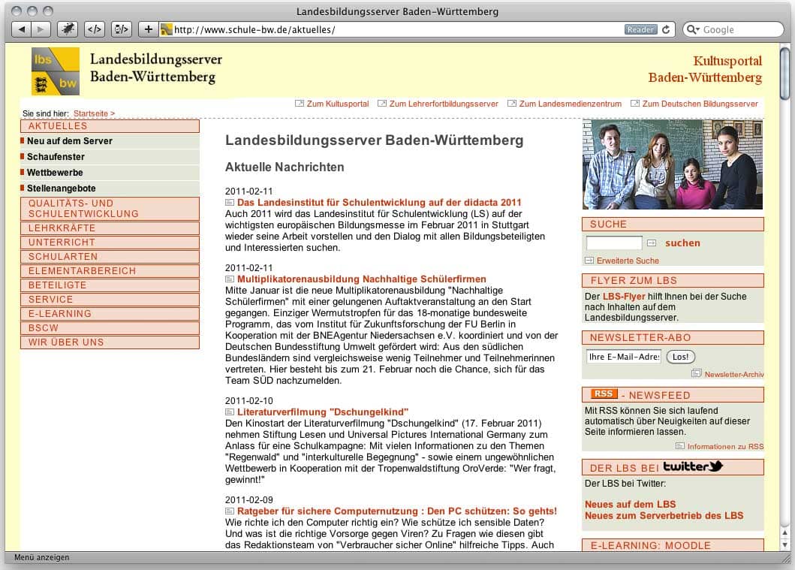Click the browser Back arrow button
The width and height of the screenshot is (795, 570).
point(21,29)
